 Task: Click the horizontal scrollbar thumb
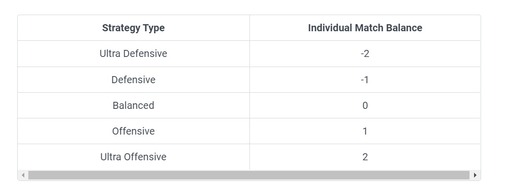[x=249, y=175]
